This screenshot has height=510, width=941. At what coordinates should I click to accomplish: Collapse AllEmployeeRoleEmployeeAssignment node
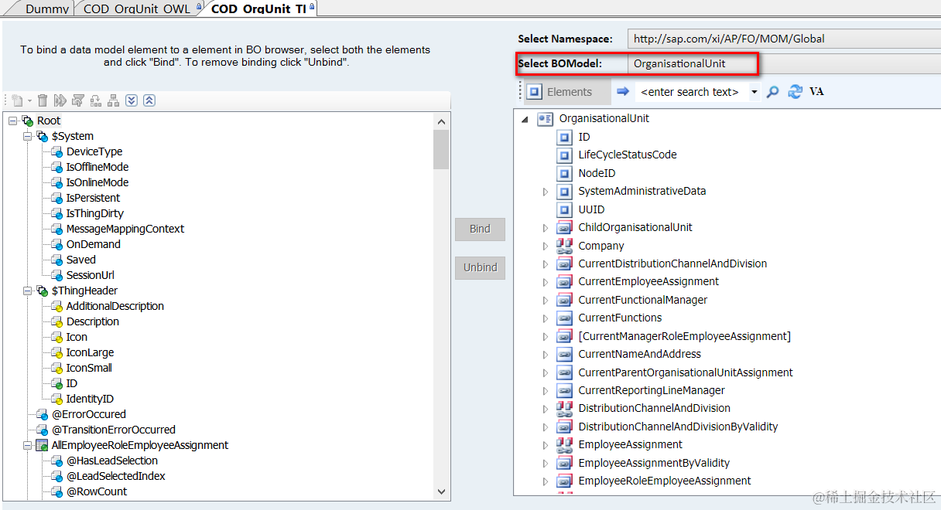[x=27, y=445]
